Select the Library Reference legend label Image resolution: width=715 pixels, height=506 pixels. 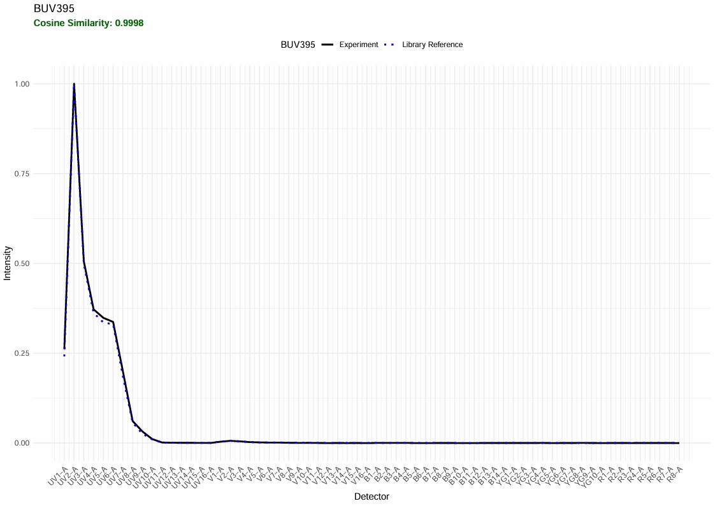pyautogui.click(x=432, y=45)
